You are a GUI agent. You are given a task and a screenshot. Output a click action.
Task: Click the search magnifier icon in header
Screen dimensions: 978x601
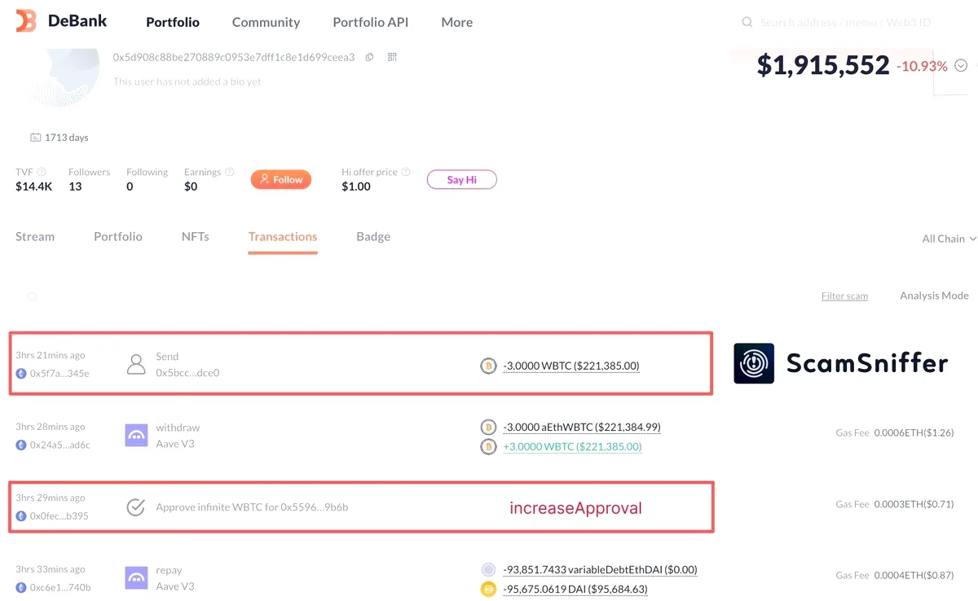pyautogui.click(x=747, y=23)
